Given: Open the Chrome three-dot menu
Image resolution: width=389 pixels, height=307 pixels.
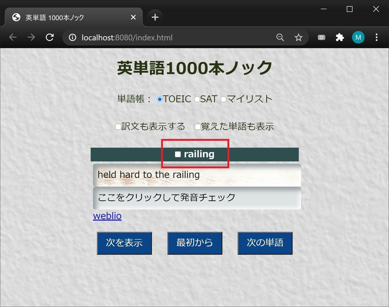Looking at the screenshot, I should tap(377, 37).
